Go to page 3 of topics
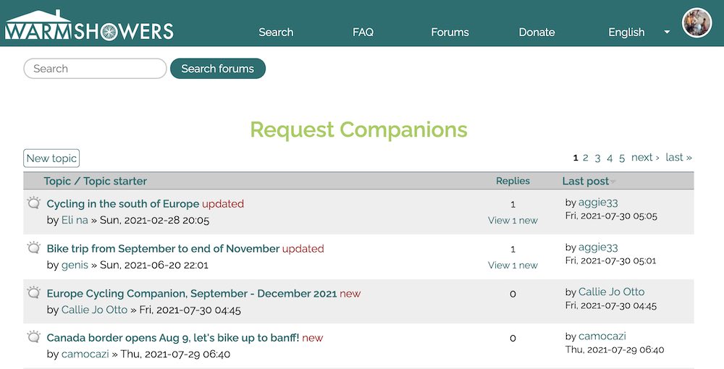 pos(597,158)
